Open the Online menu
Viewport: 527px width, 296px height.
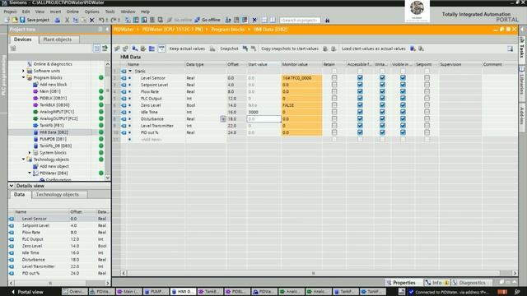point(72,12)
